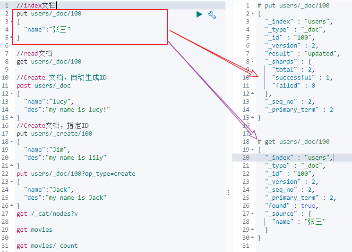This screenshot has width=352, height=252.
Task: Run the put users/_doc/100 request
Action: click(x=199, y=14)
